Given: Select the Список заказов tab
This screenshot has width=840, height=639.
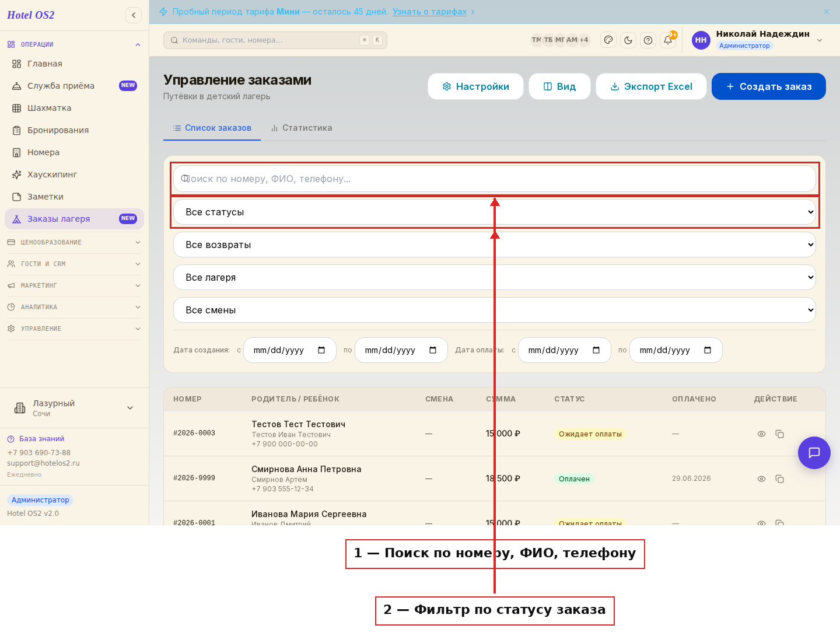Looking at the screenshot, I should (x=212, y=128).
